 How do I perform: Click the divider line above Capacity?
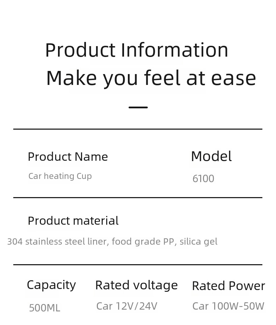pos(138,265)
